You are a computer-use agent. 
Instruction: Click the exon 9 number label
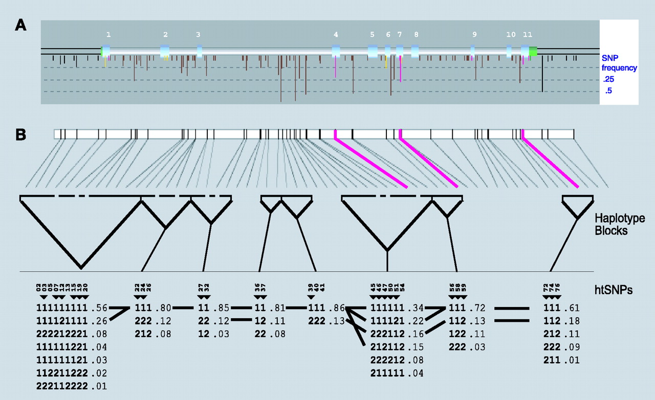[x=474, y=35]
